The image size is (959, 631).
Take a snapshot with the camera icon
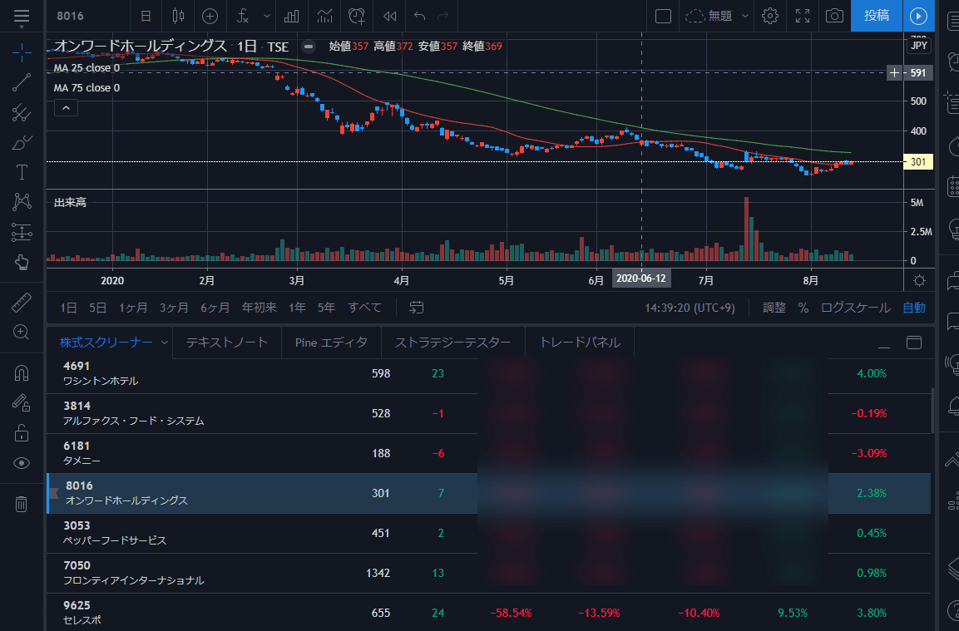tap(834, 16)
